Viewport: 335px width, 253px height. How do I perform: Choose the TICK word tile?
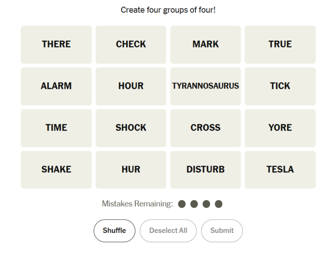[x=280, y=86]
